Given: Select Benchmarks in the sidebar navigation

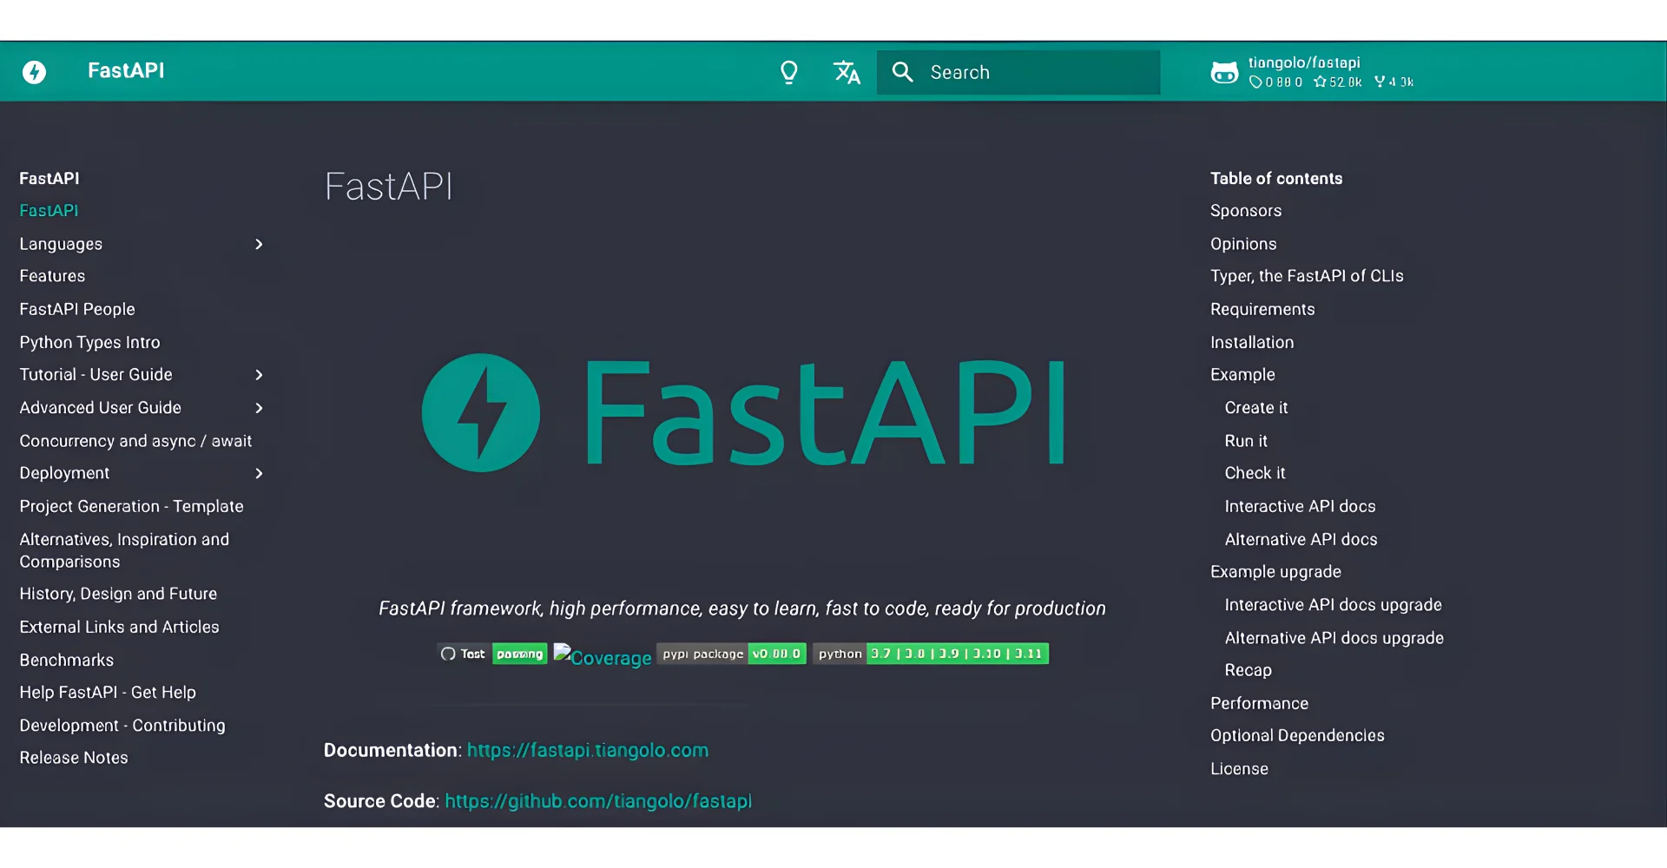Looking at the screenshot, I should pyautogui.click(x=66, y=660).
